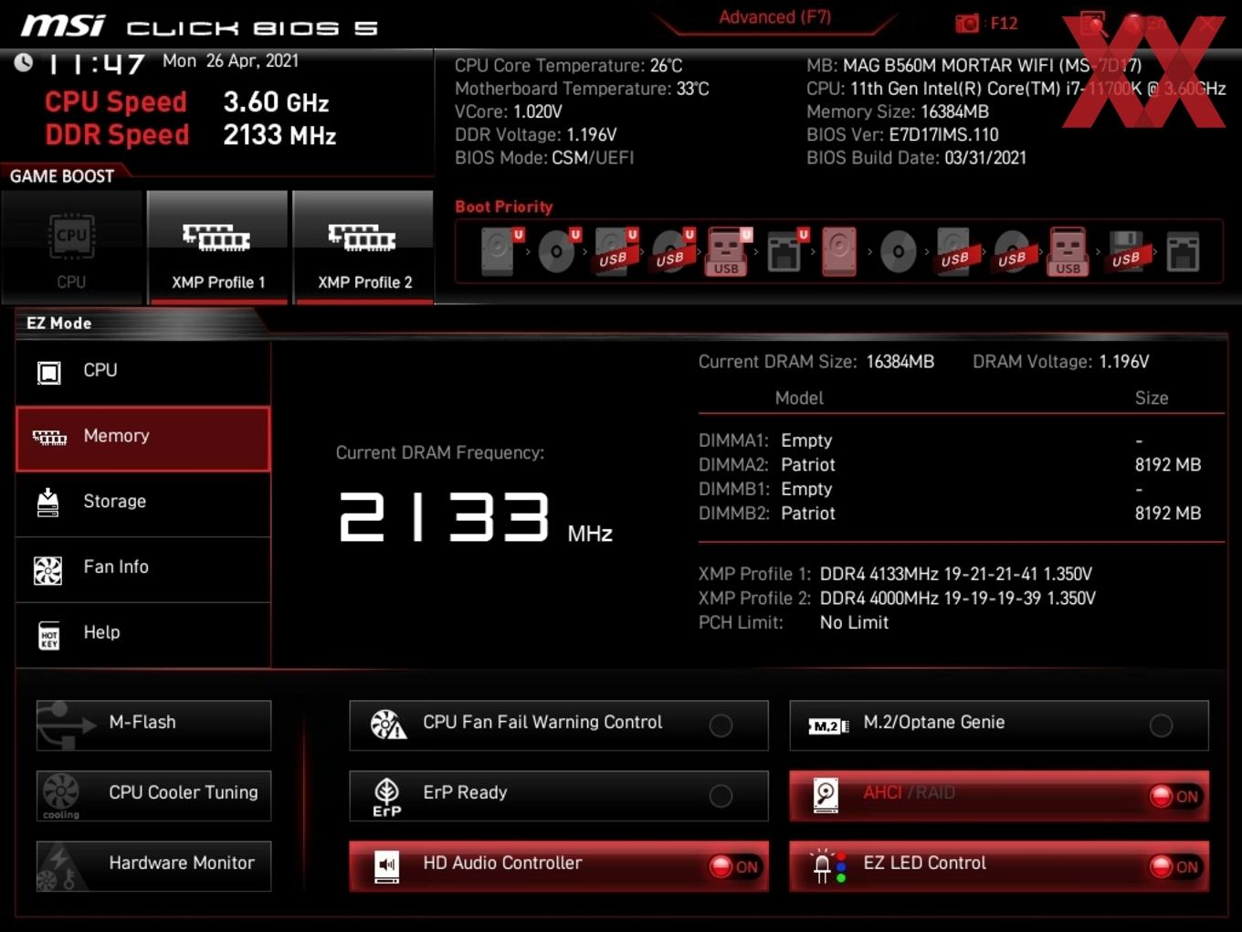Click the CPU Core Temperature reading

pos(569,66)
